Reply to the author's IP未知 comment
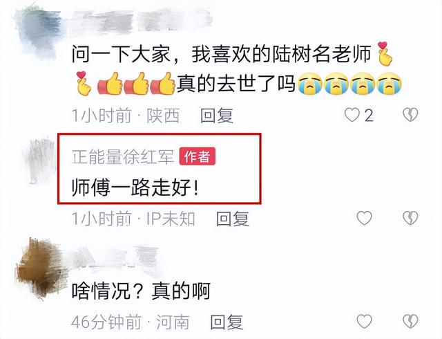The height and width of the screenshot is (339, 442). [x=233, y=219]
